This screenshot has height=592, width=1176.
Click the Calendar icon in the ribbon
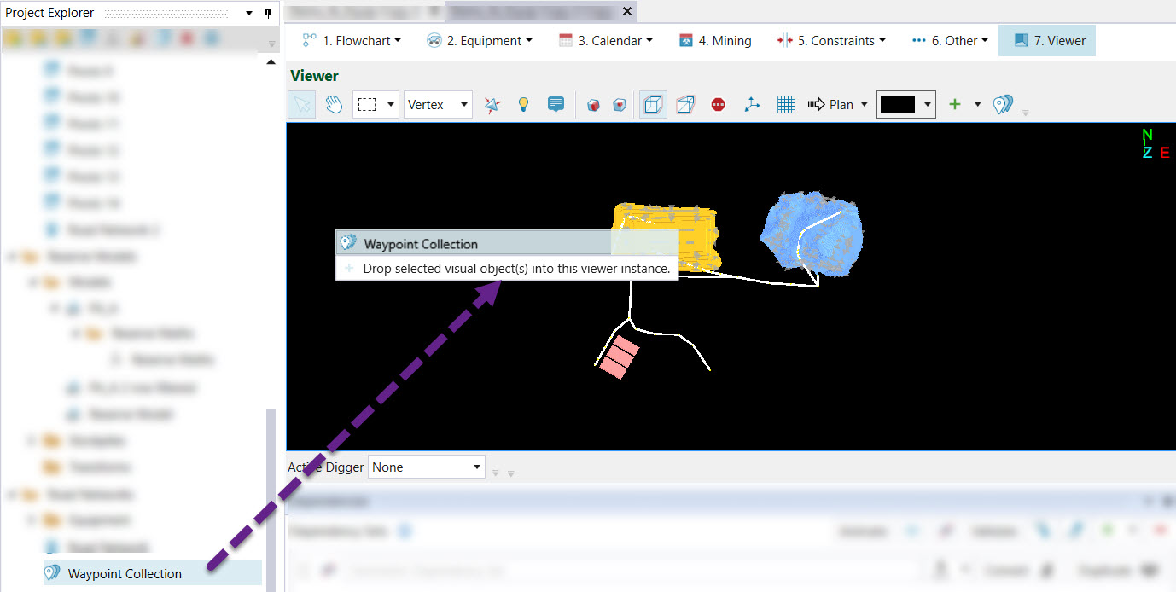[565, 40]
